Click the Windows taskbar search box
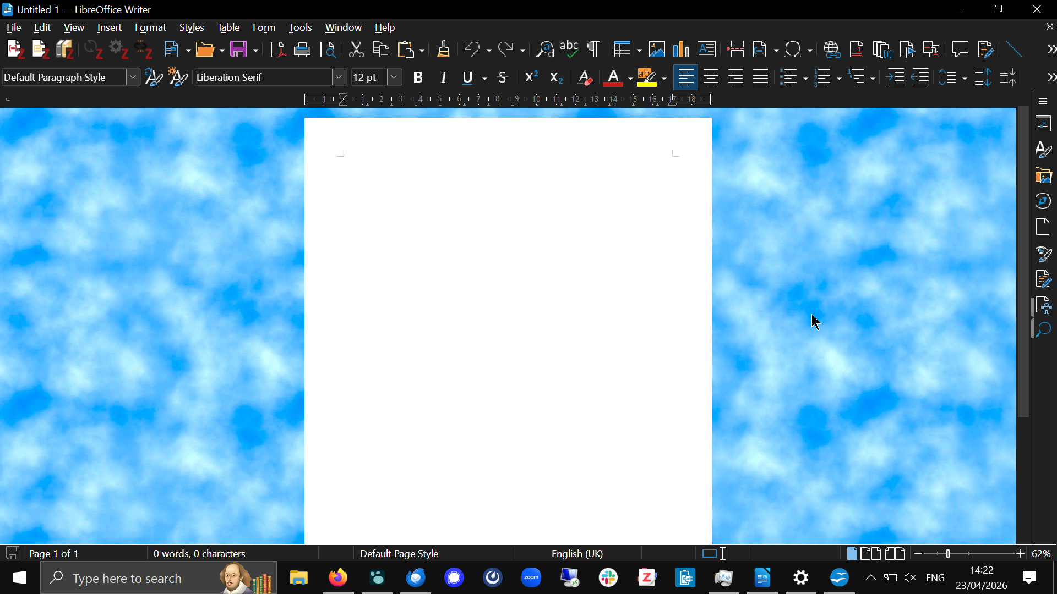1057x594 pixels. coord(127,579)
